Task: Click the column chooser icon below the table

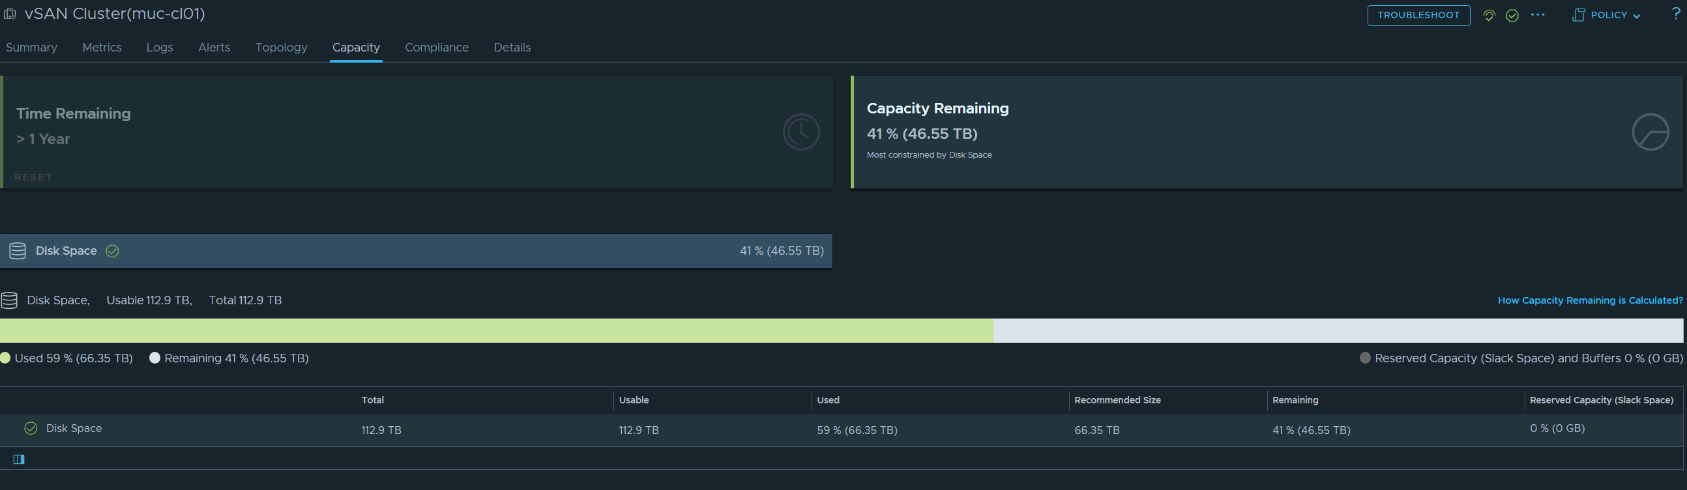Action: 19,459
